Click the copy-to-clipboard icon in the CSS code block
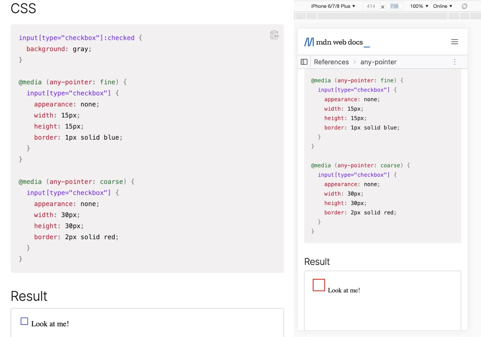This screenshot has width=481, height=337. [x=274, y=35]
